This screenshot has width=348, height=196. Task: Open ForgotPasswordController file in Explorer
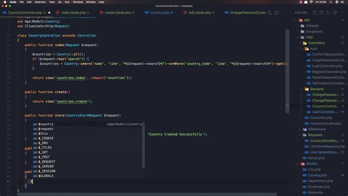(328, 60)
